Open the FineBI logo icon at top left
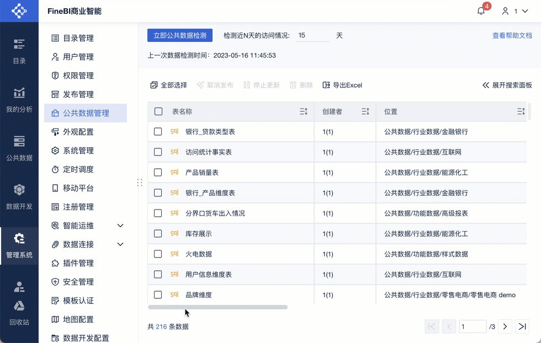 point(19,10)
